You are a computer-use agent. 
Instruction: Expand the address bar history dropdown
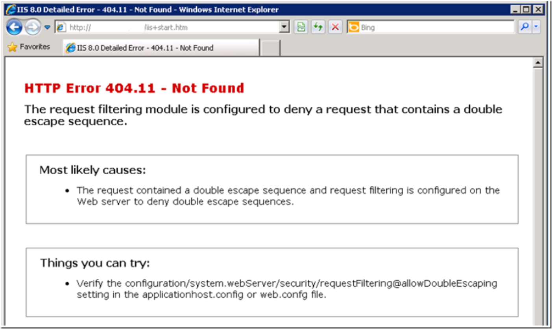[284, 27]
